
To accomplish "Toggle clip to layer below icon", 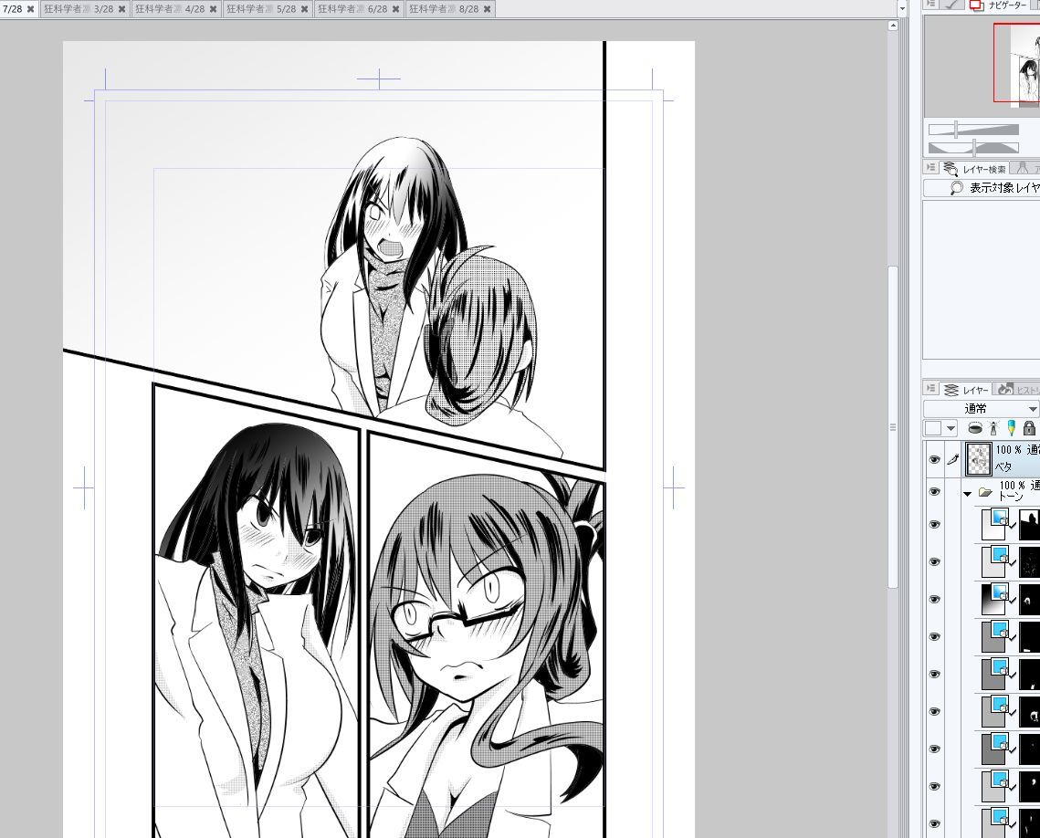I will (x=975, y=428).
